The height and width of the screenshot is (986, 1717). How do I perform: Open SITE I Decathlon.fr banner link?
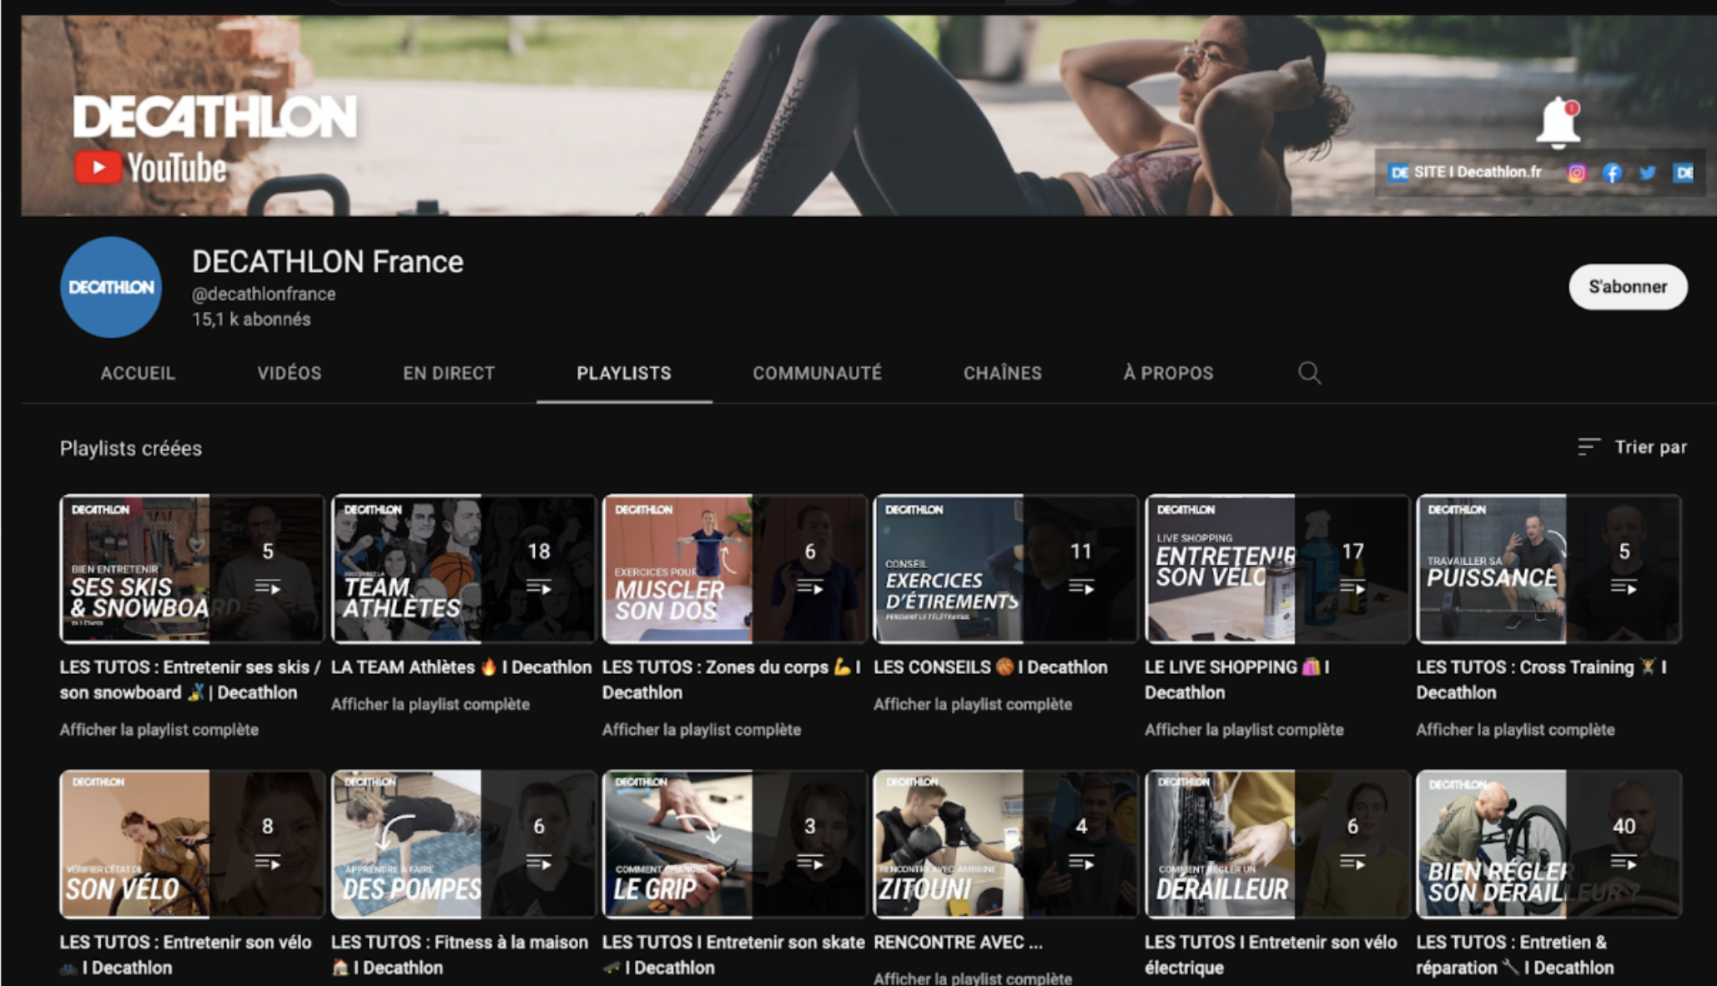point(1466,172)
